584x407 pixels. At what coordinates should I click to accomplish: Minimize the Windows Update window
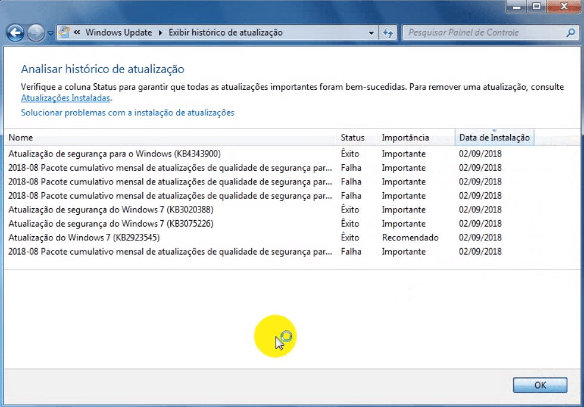pyautogui.click(x=517, y=7)
